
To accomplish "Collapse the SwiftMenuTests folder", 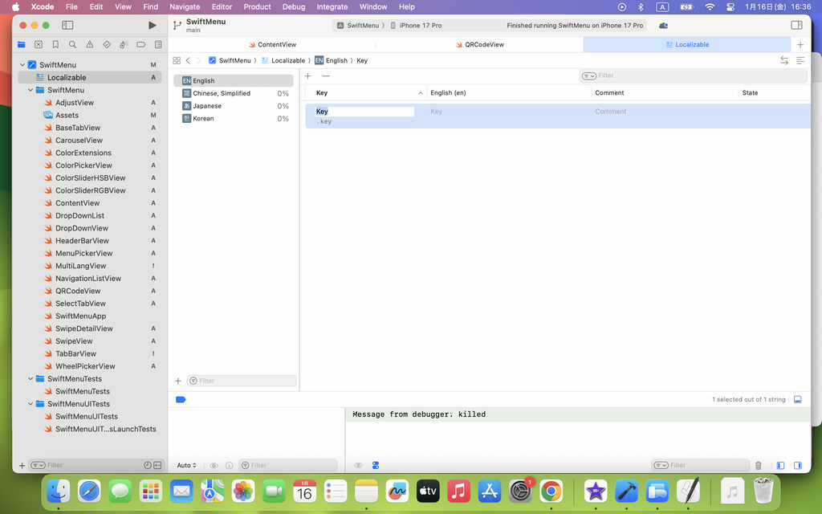I will point(31,379).
